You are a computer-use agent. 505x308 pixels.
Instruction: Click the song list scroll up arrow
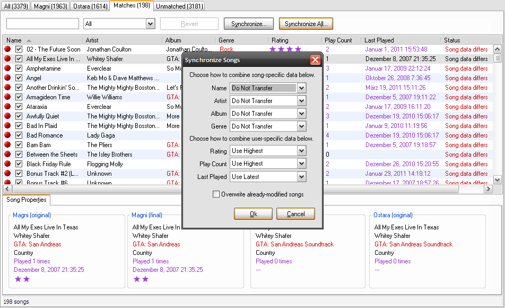click(497, 49)
